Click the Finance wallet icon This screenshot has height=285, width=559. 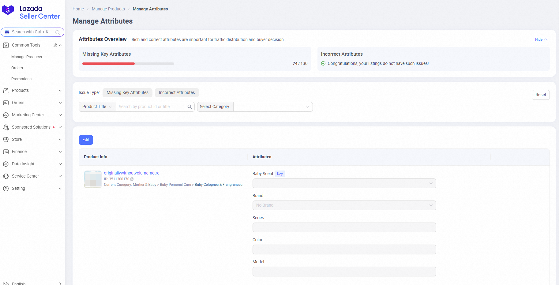6,152
